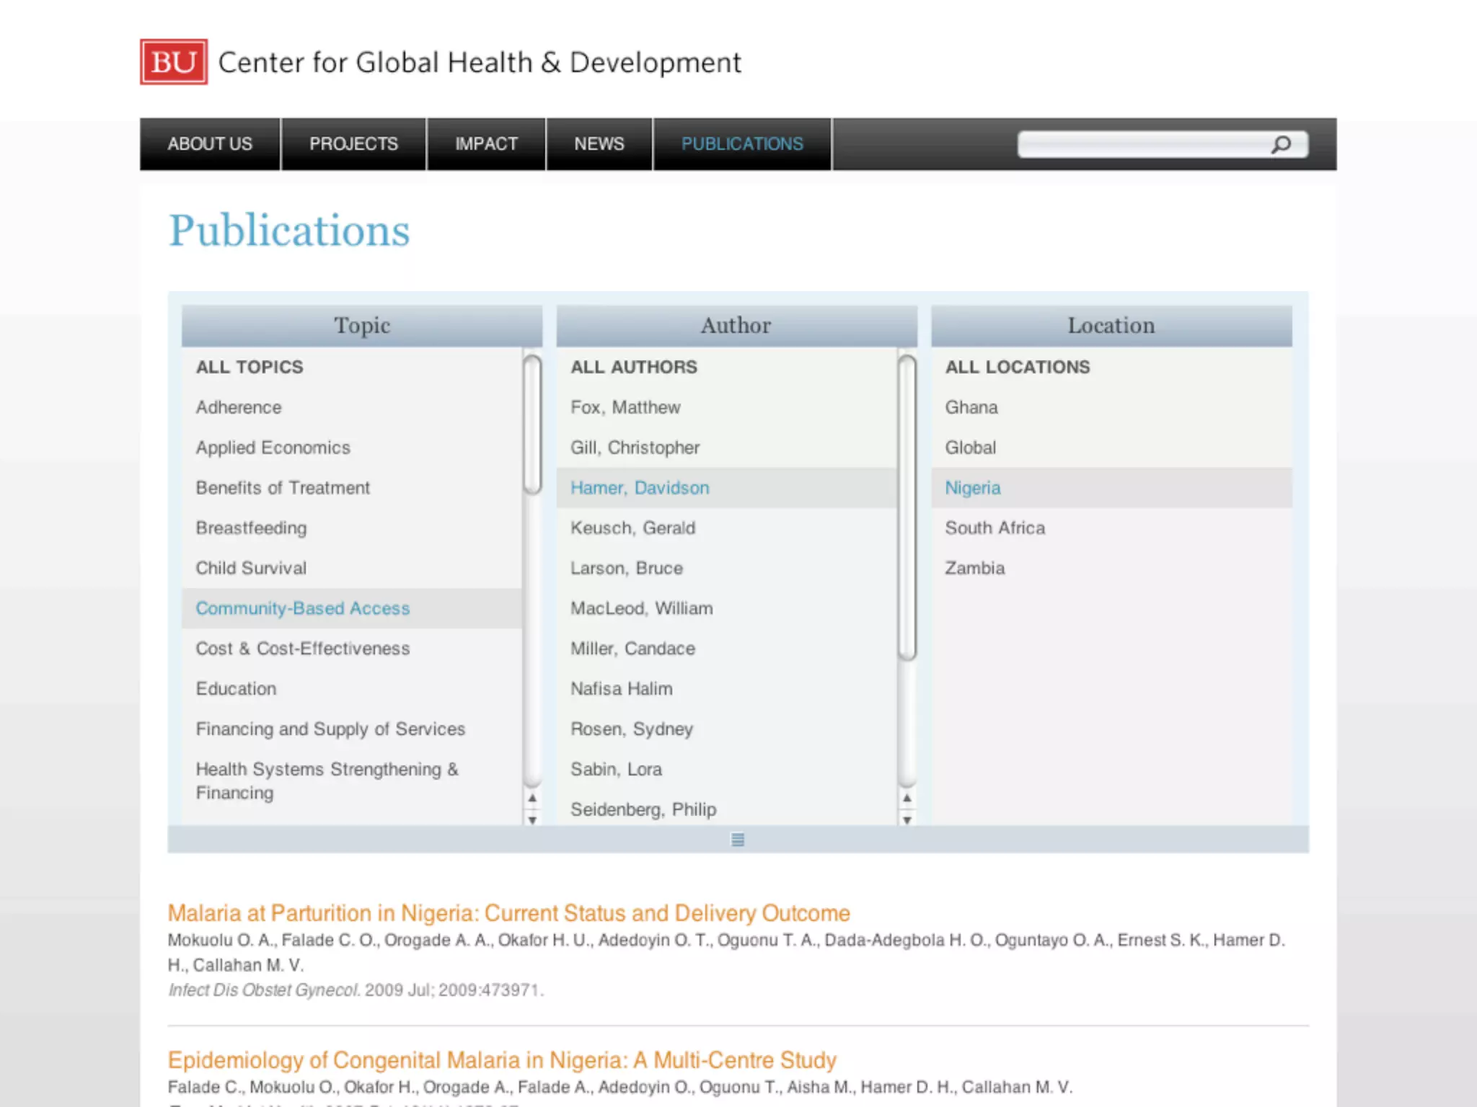Open the Projects menu item
Image resolution: width=1477 pixels, height=1107 pixels.
pos(353,144)
